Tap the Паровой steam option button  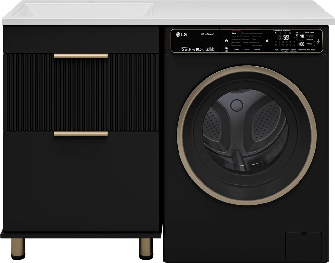(x=293, y=50)
